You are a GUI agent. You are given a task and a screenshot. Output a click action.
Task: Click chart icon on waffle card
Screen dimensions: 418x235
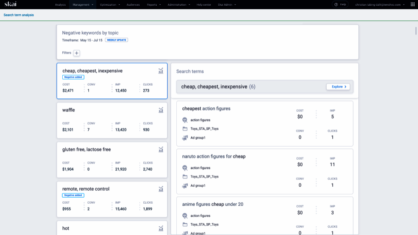point(161,110)
